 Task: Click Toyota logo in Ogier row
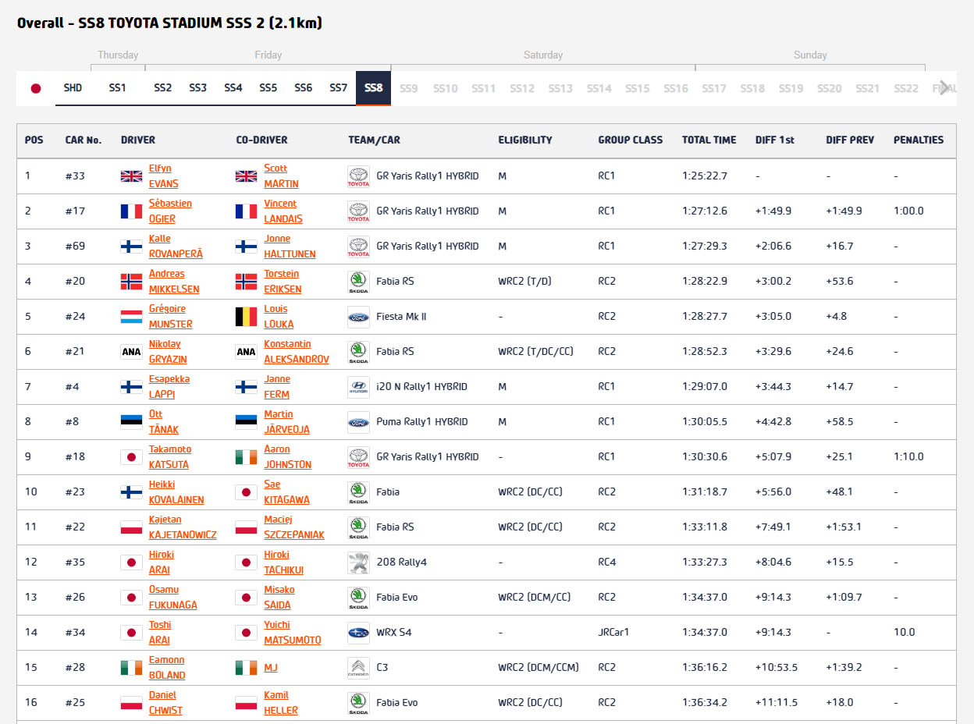(x=358, y=211)
